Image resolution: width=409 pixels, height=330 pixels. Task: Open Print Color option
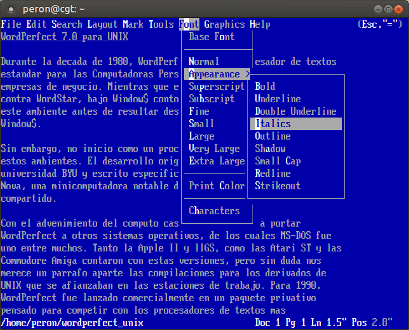(216, 186)
